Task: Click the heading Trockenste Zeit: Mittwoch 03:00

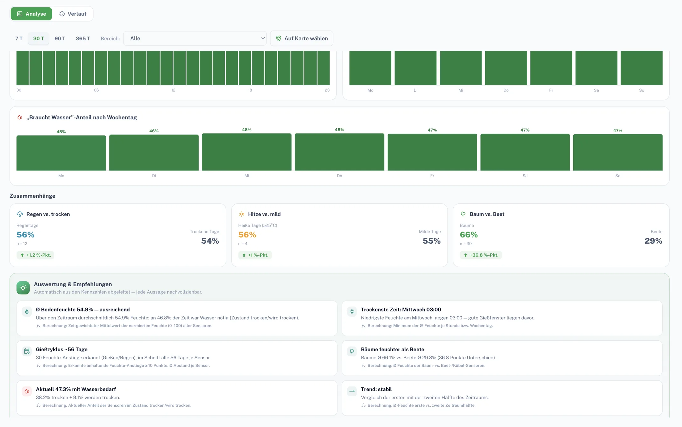Action: point(401,310)
